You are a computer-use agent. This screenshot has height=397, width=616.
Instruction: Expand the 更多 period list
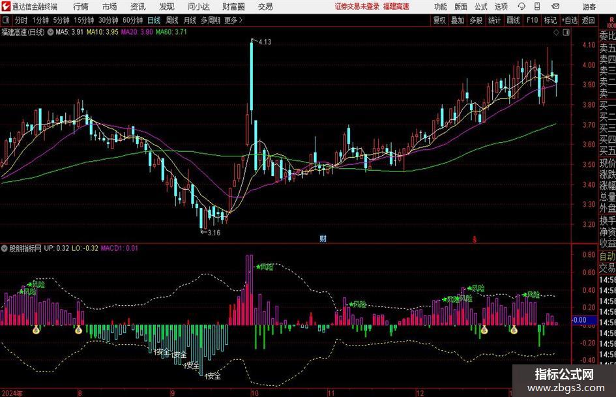[233, 20]
